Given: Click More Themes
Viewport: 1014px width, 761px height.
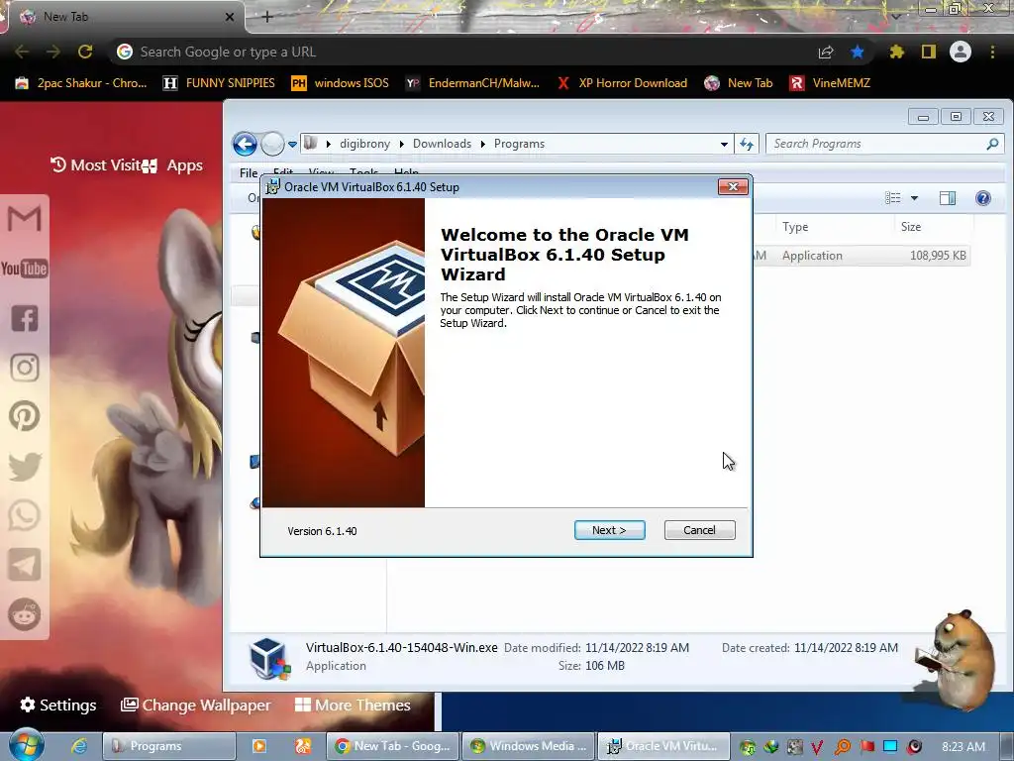Looking at the screenshot, I should click(x=353, y=705).
